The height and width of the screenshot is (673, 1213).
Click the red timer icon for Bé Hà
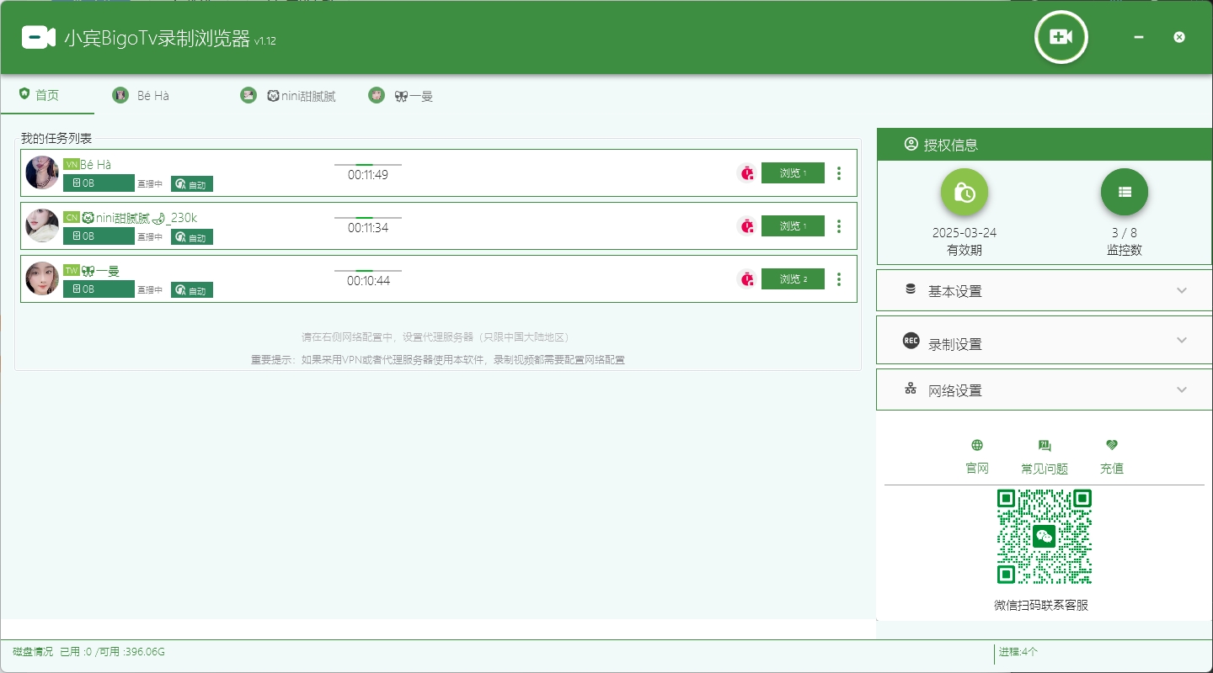(x=747, y=173)
